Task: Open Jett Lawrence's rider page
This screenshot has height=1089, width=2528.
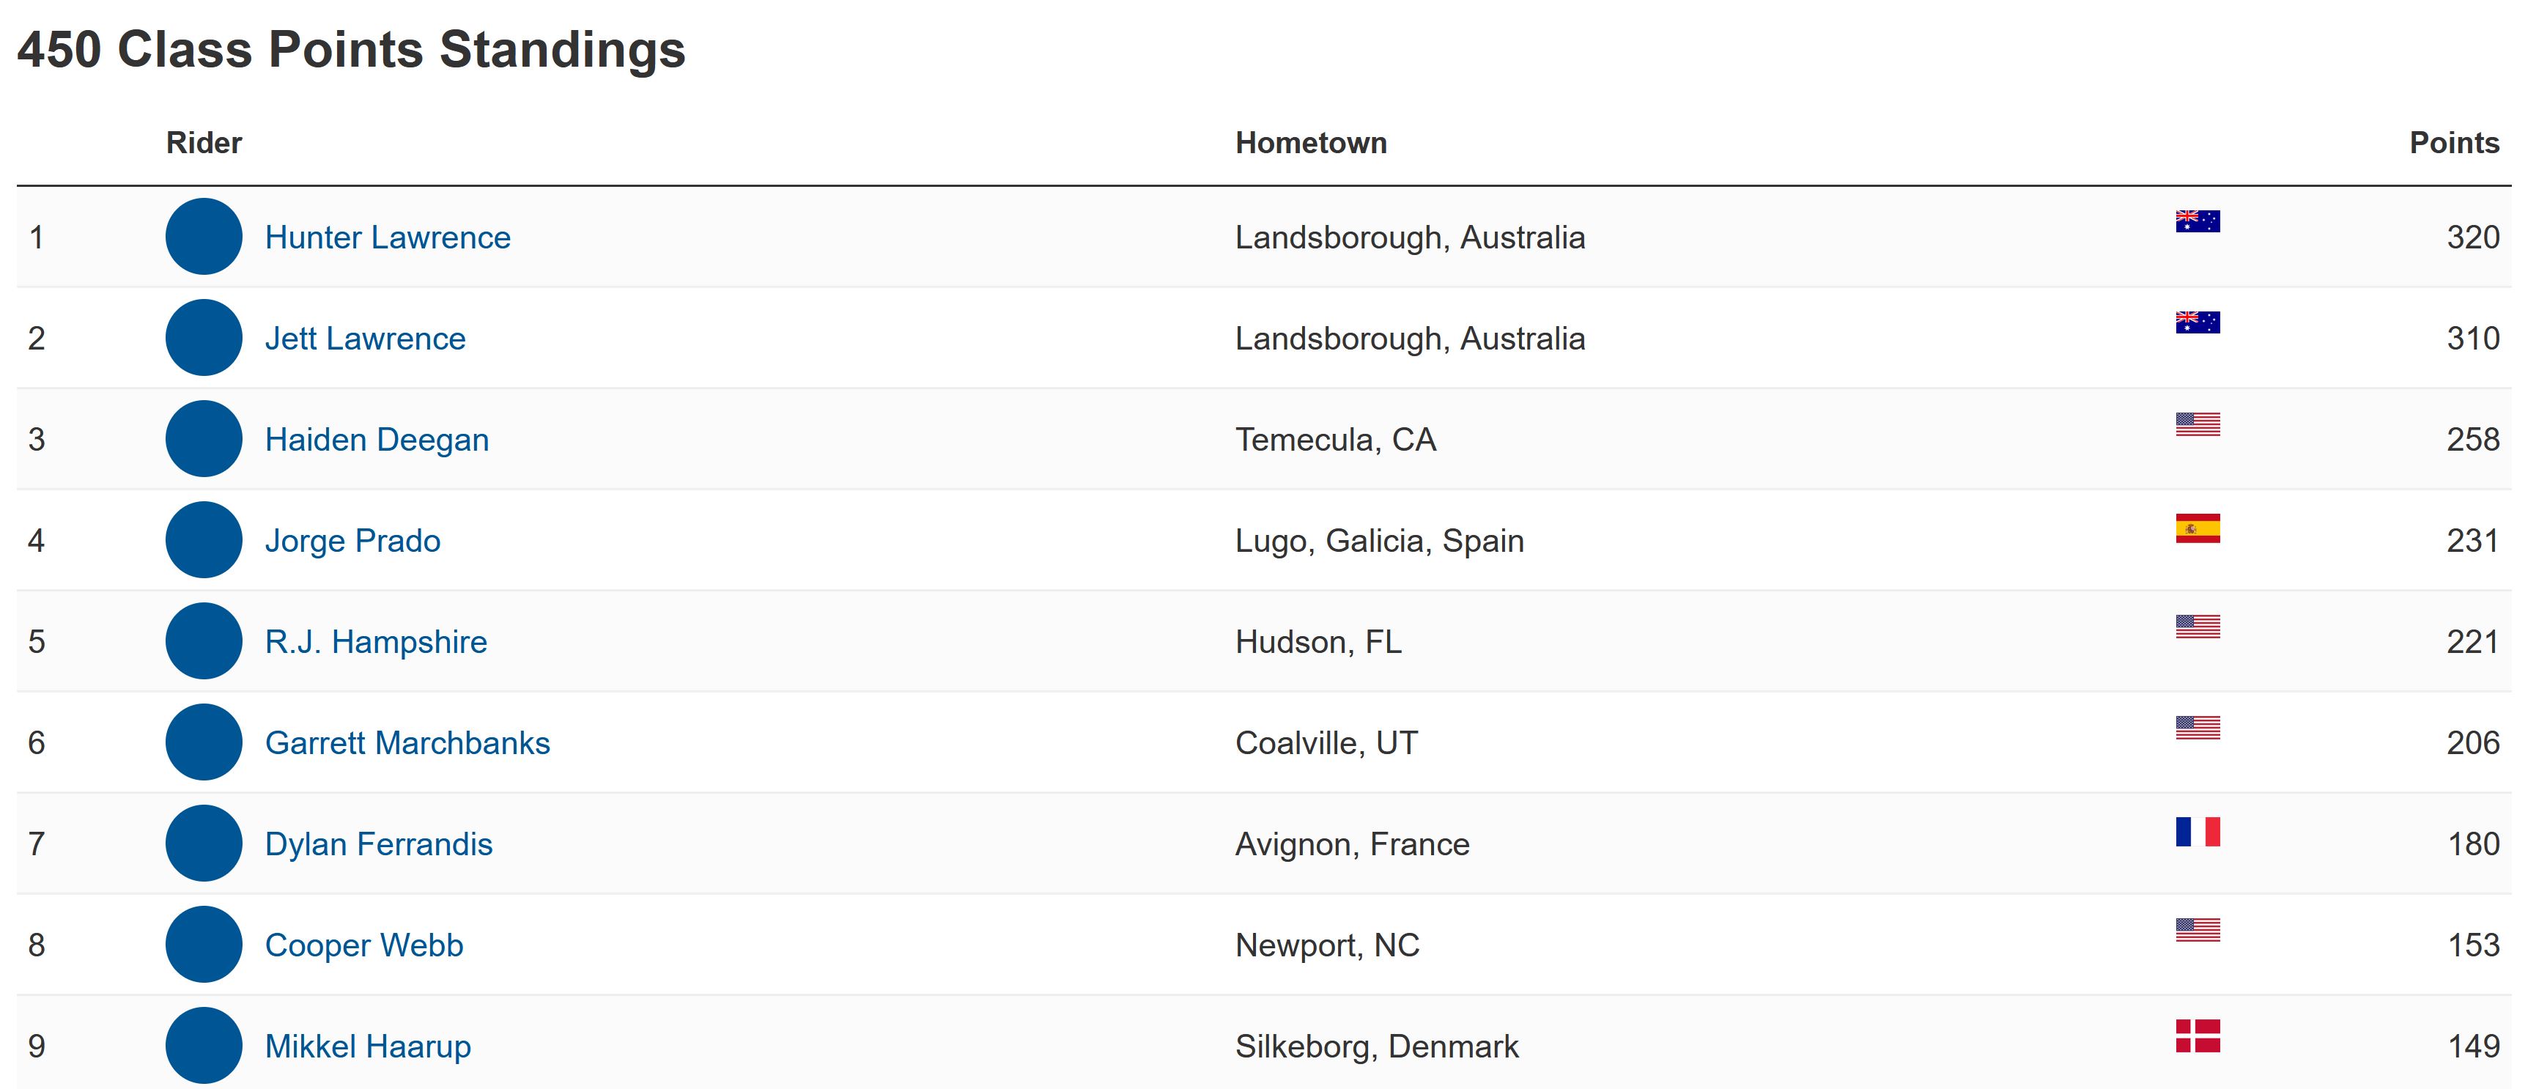Action: click(x=365, y=339)
